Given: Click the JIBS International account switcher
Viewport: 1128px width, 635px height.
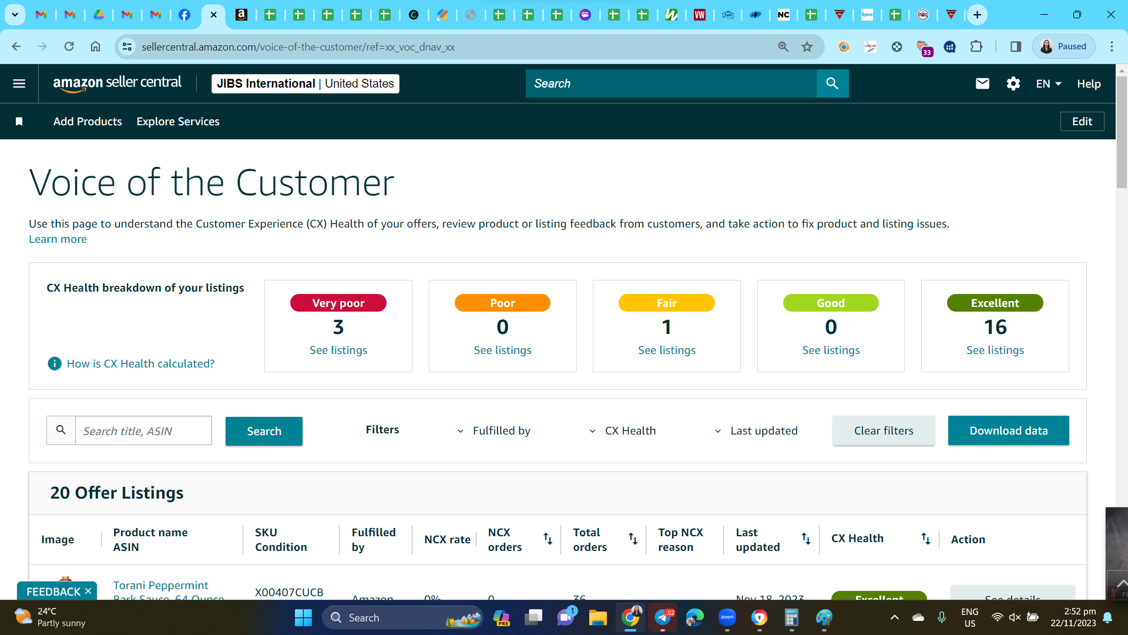Looking at the screenshot, I should pos(305,83).
